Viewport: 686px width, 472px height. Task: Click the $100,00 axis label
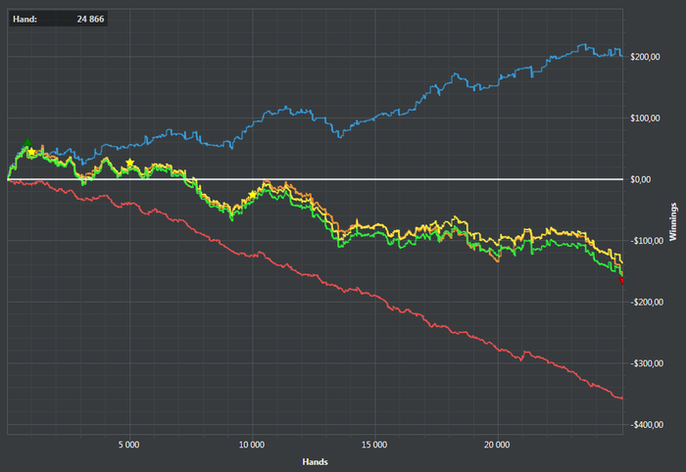pos(645,118)
